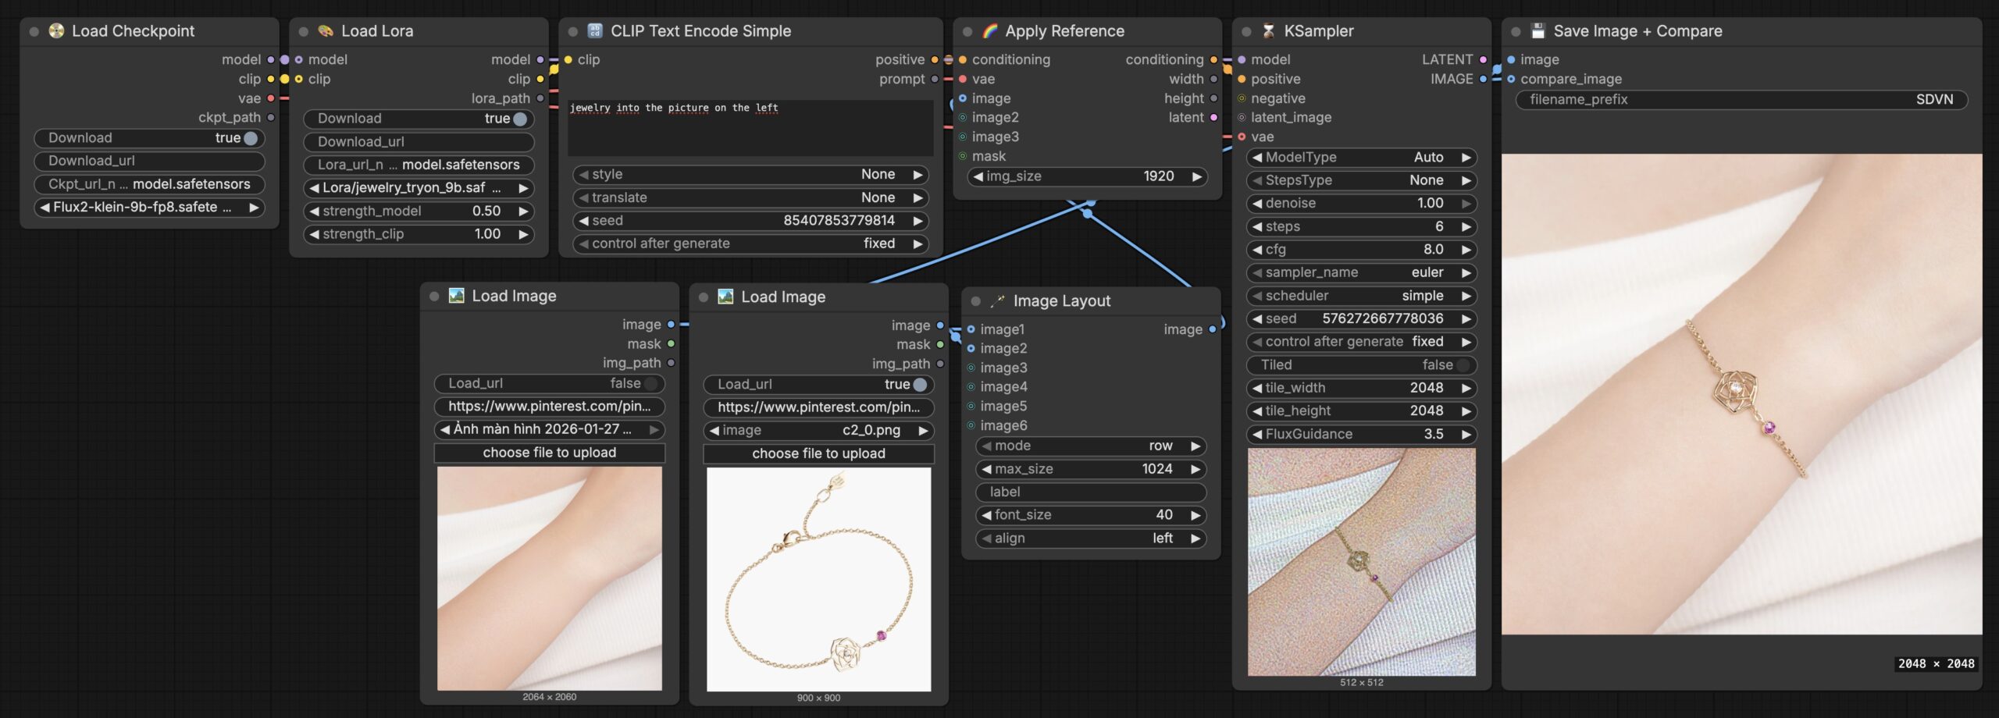Click the Save Image floppy disk icon
The image size is (1999, 718).
pyautogui.click(x=1538, y=31)
